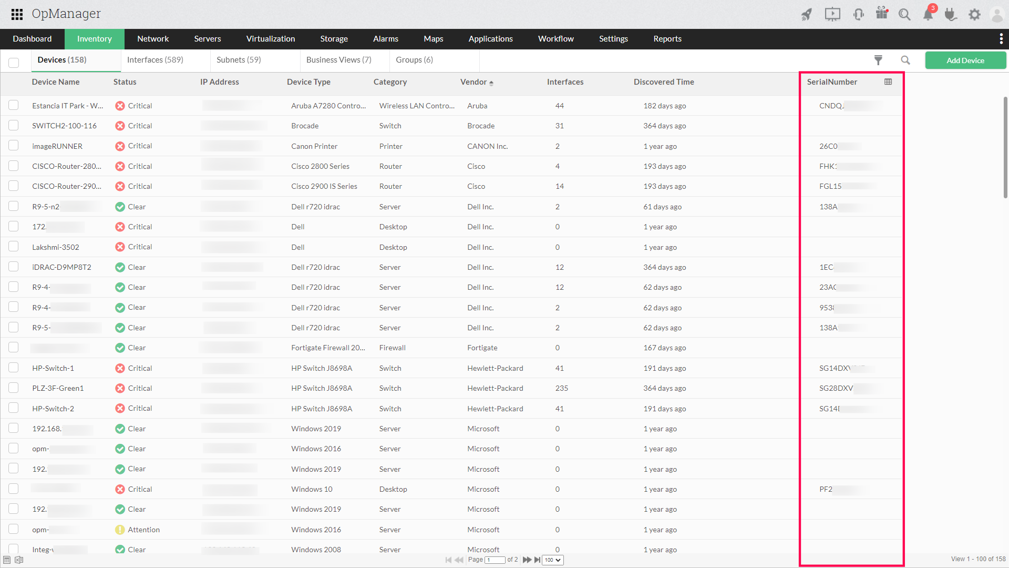Open the rocket quick-start icon
Screen dimensions: 1009x568
pos(807,14)
